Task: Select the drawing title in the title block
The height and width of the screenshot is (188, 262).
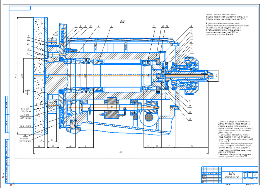Action: click(x=232, y=175)
